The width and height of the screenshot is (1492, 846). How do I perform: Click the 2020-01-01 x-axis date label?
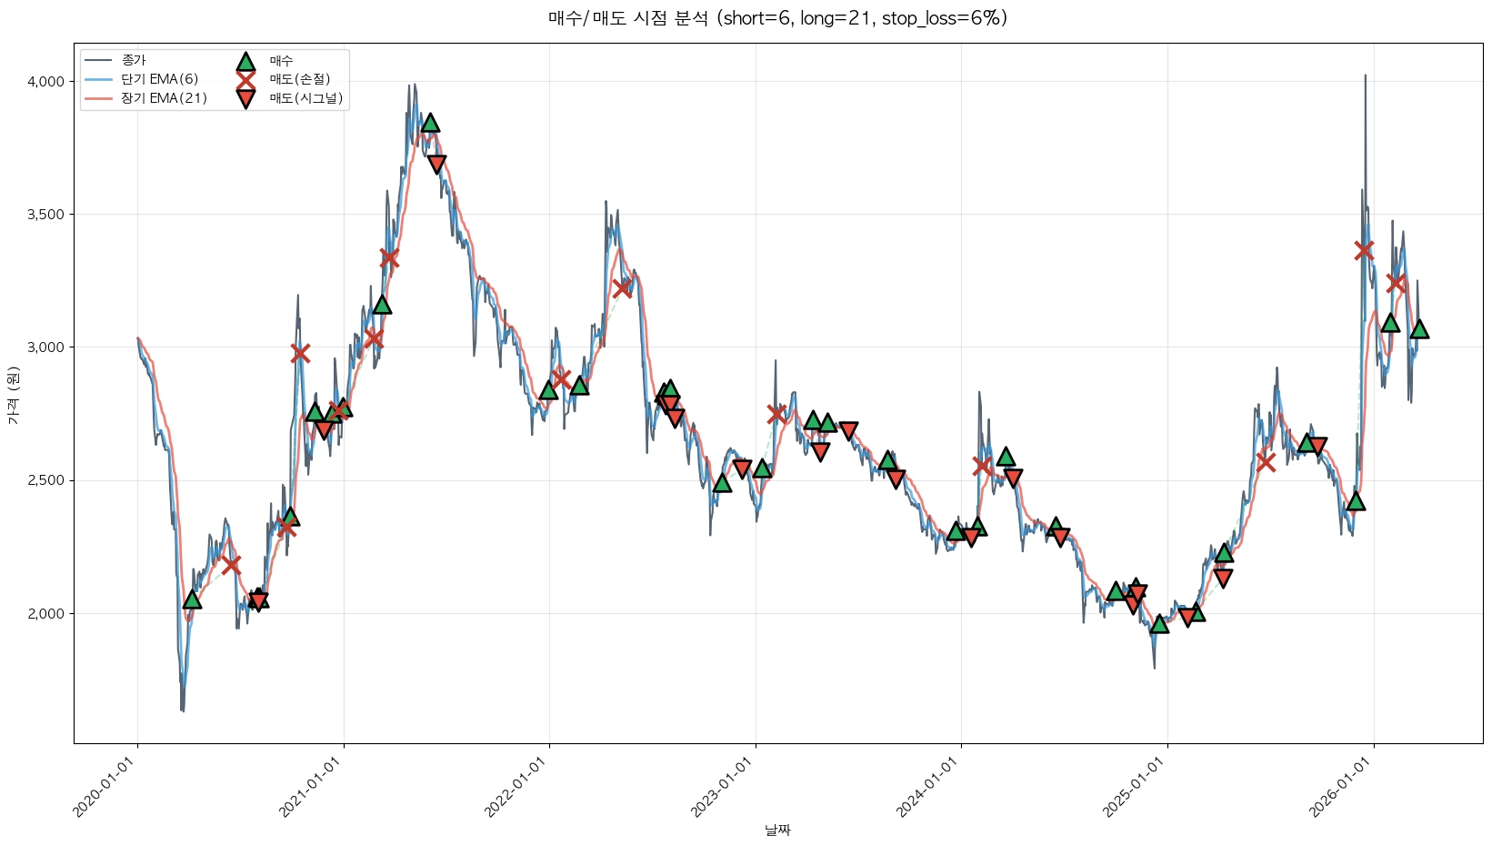(x=106, y=788)
